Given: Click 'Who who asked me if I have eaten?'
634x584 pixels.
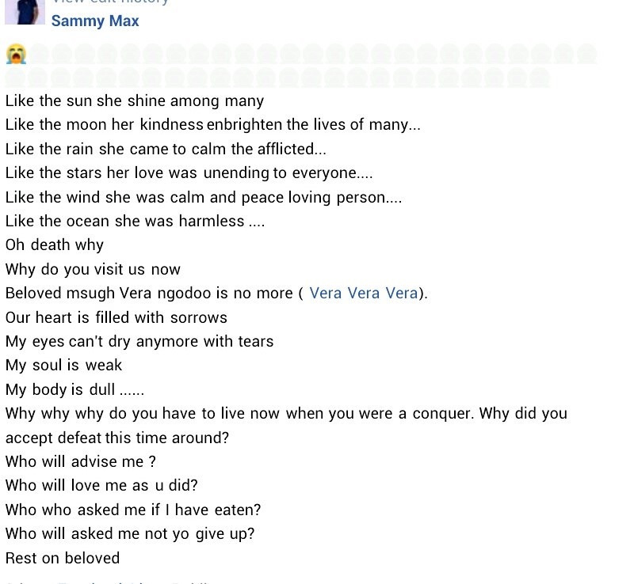Looking at the screenshot, I should click(133, 510).
